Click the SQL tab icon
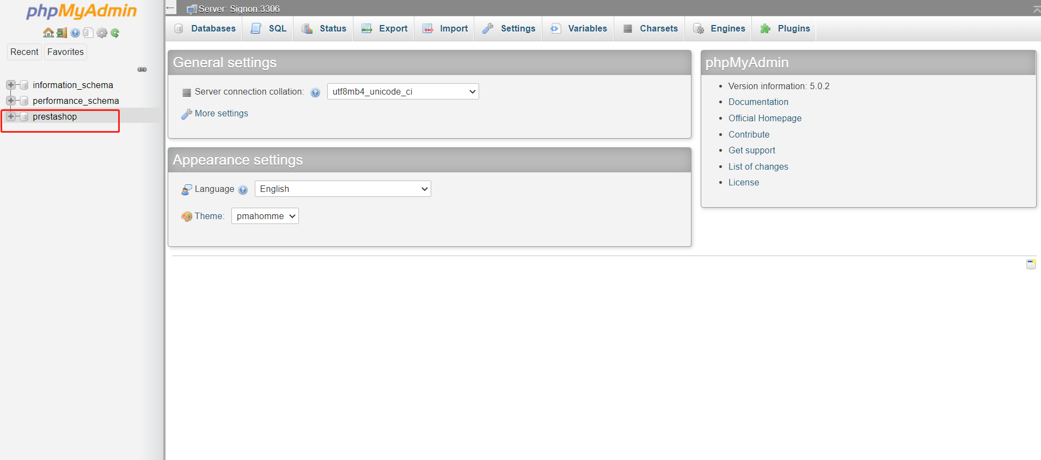Image resolution: width=1041 pixels, height=460 pixels. point(256,28)
